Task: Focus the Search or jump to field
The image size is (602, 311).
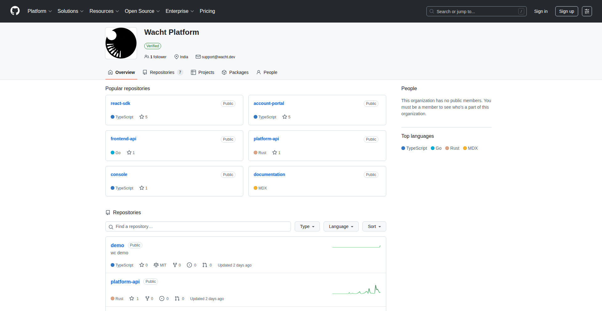Action: [x=476, y=11]
